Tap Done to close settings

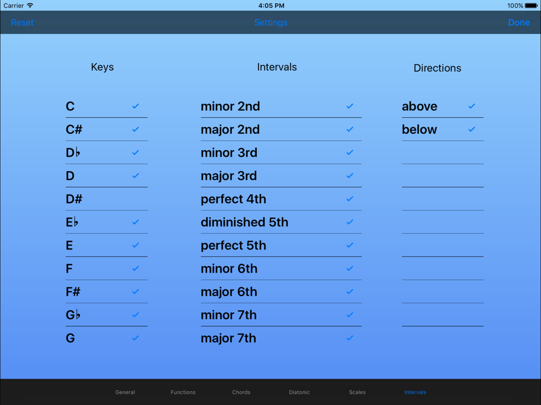(x=519, y=22)
